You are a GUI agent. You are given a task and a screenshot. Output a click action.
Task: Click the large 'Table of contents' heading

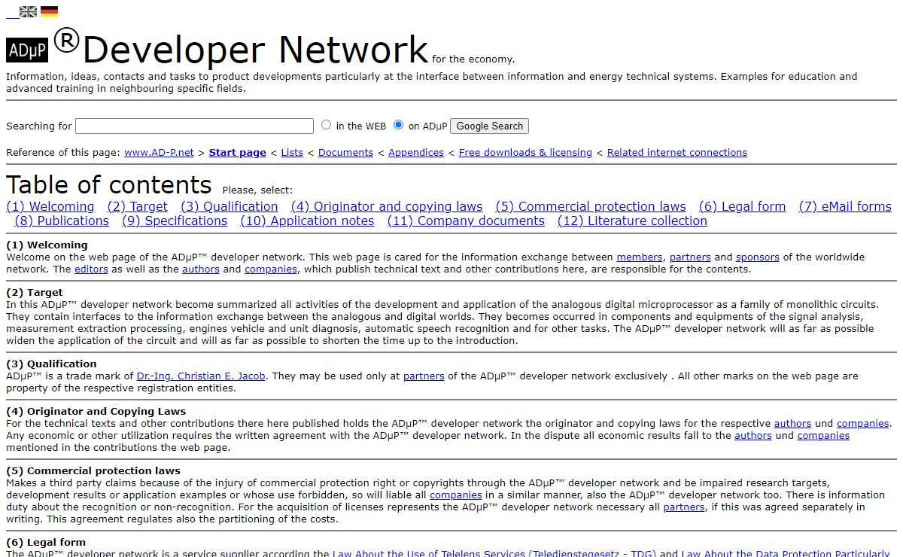(x=109, y=185)
